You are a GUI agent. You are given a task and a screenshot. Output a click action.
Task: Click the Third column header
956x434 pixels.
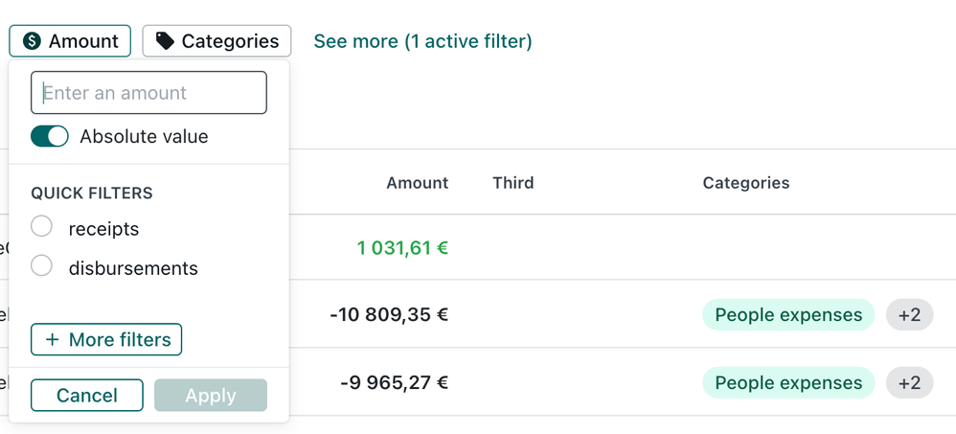512,182
